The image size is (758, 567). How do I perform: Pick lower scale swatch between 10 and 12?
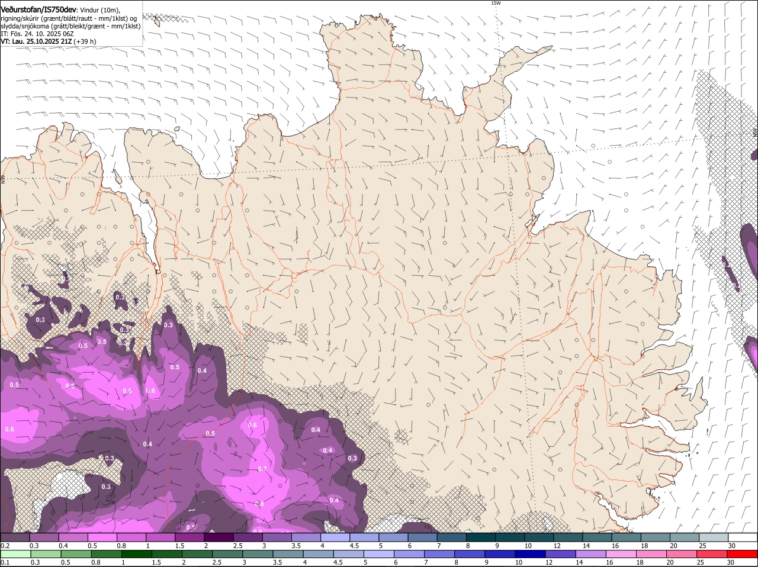point(531,554)
